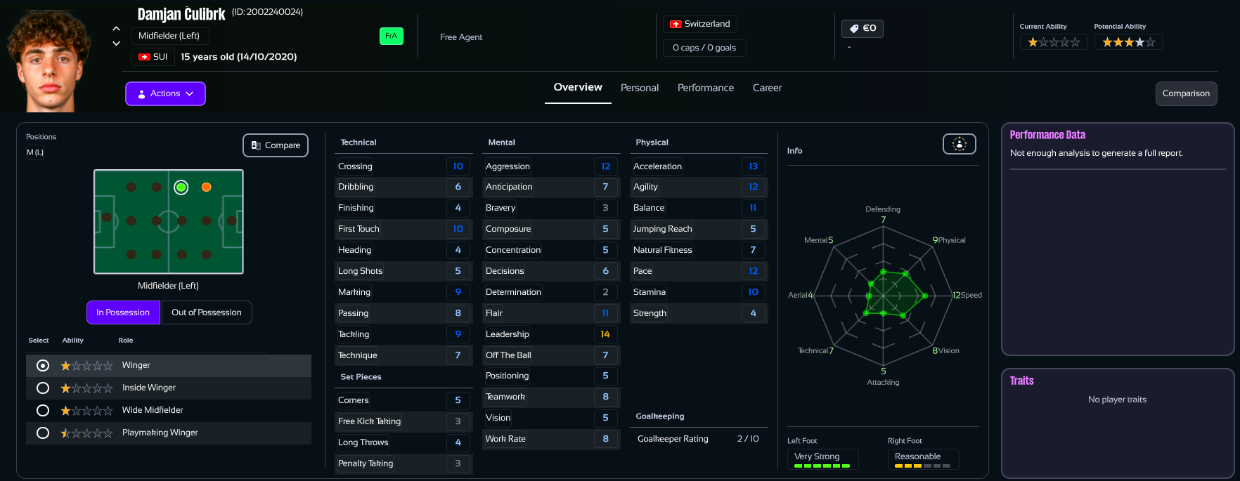1240x481 pixels.
Task: Click the Acceleration attribute row
Action: click(699, 166)
